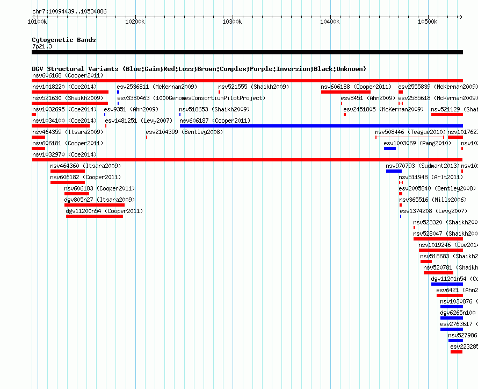Image resolution: width=478 pixels, height=389 pixels.
Task: Click nsv365516 (Mills2006) label
Action: [x=433, y=200]
